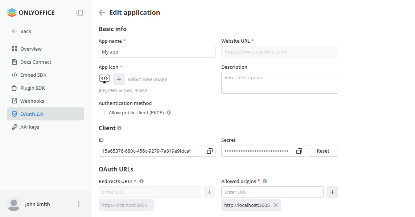Open the Embed SDK section
This screenshot has height=217, width=415.
45,75
